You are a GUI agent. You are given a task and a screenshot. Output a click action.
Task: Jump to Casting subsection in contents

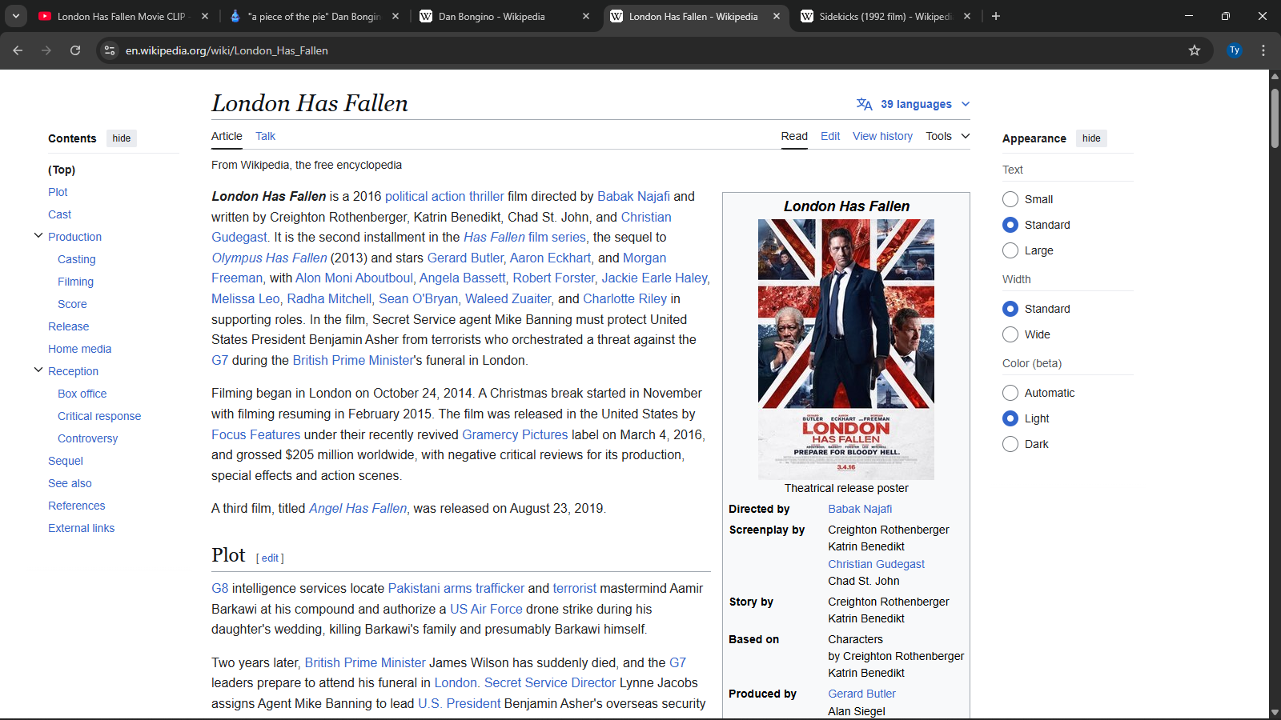76,259
